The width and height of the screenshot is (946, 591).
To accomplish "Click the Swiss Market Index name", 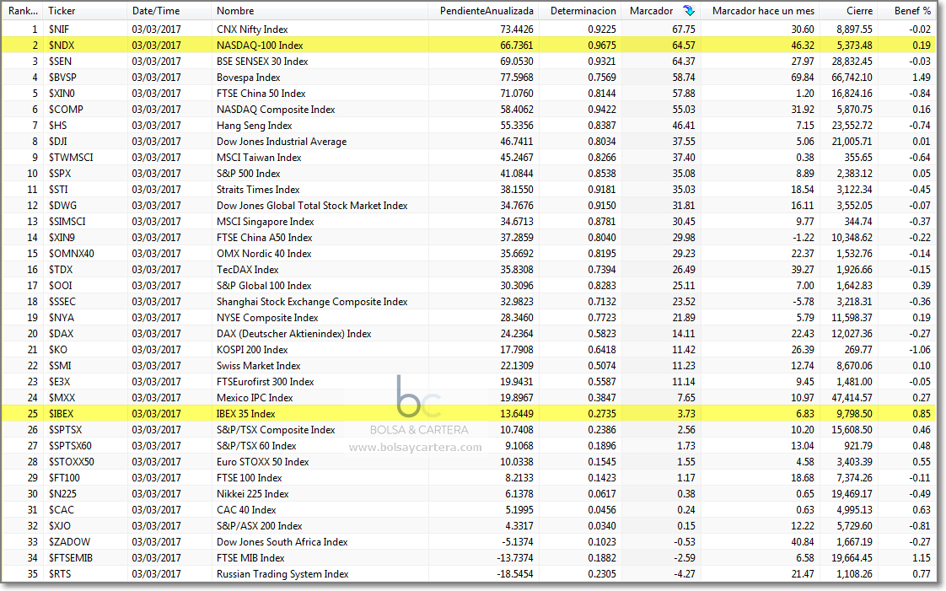I will [x=258, y=365].
